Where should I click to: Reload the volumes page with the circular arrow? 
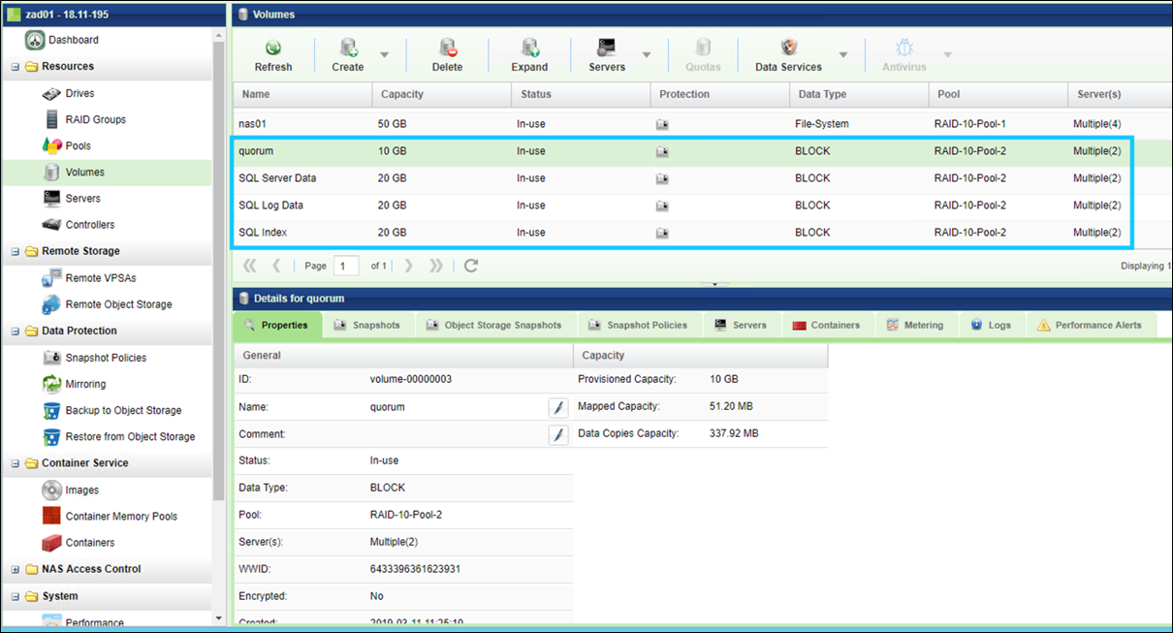(471, 265)
